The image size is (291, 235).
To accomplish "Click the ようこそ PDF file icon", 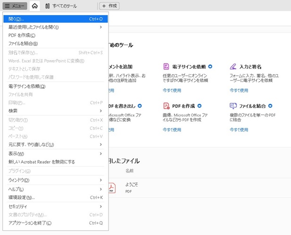I will pos(112,188).
